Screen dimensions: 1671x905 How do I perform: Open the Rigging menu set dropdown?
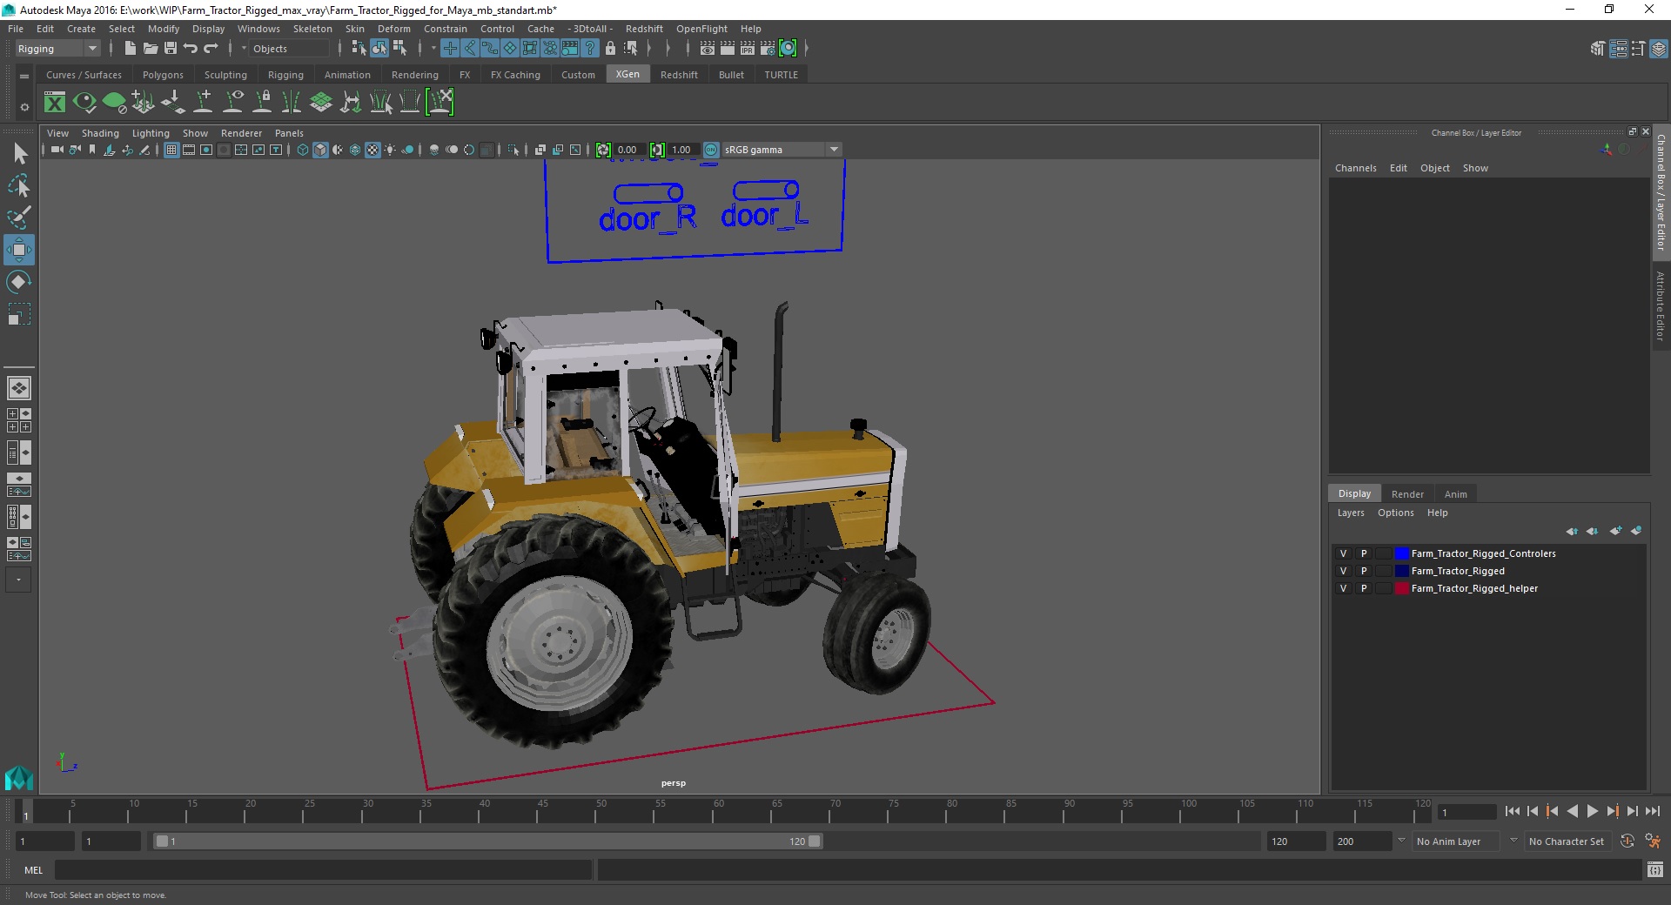tap(57, 49)
